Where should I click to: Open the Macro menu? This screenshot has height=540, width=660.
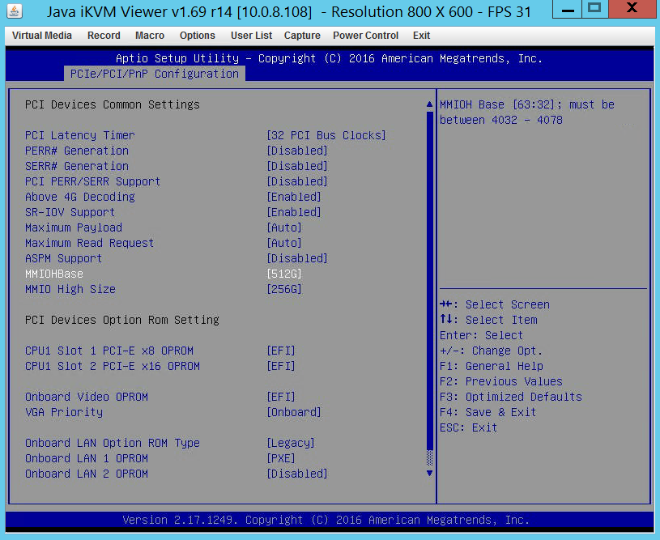point(150,36)
